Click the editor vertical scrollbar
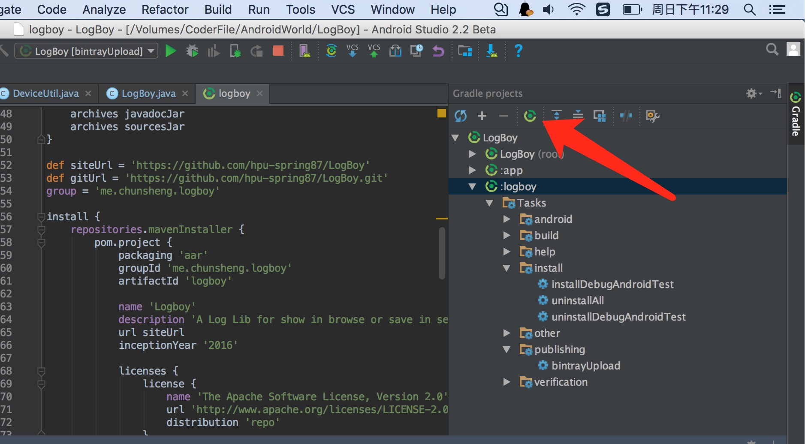The width and height of the screenshot is (805, 444). [x=442, y=254]
